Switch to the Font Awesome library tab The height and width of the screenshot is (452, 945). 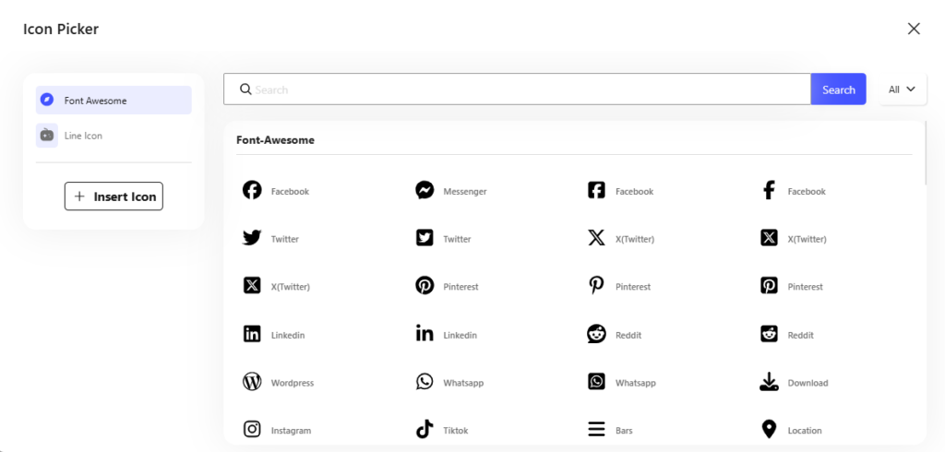click(114, 100)
